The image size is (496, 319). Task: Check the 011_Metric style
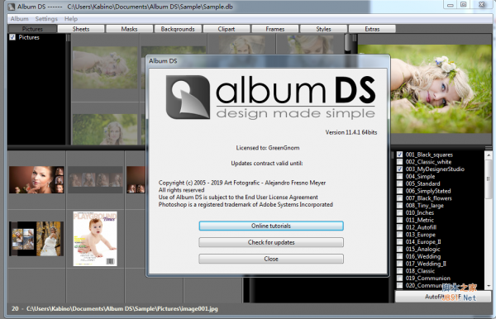[x=400, y=220]
